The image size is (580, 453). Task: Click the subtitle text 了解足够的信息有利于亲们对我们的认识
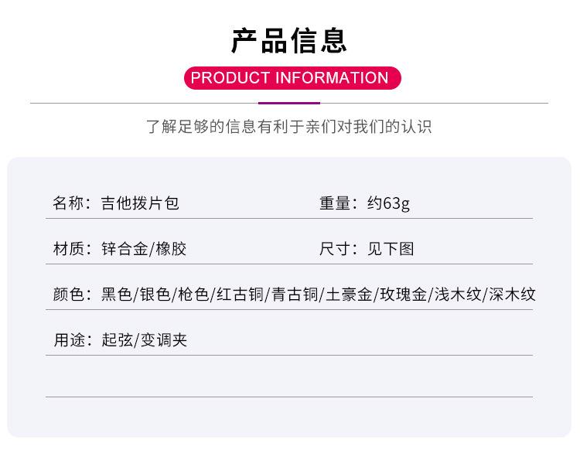coord(289,126)
